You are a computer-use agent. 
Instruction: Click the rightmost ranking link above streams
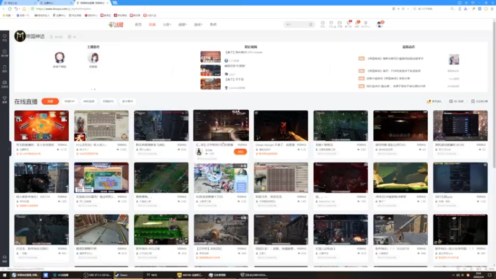479,101
